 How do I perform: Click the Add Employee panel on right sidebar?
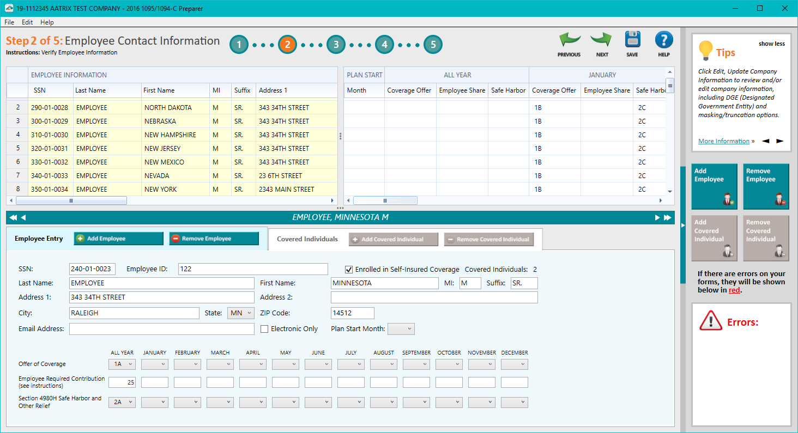point(714,186)
